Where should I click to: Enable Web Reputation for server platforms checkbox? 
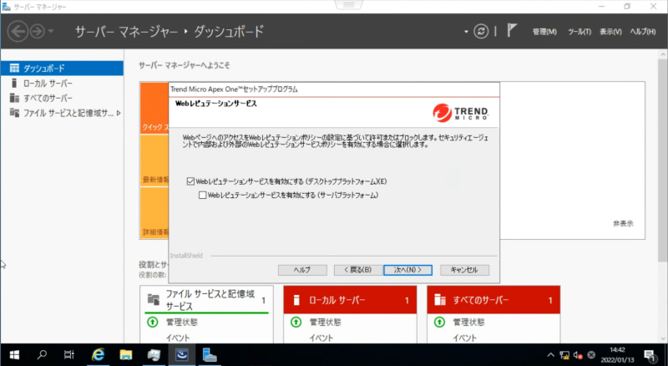click(202, 195)
